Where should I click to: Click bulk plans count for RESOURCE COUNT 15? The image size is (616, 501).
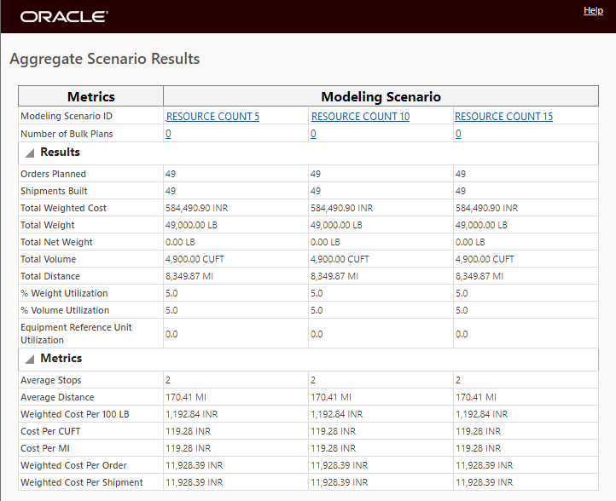[x=458, y=134]
